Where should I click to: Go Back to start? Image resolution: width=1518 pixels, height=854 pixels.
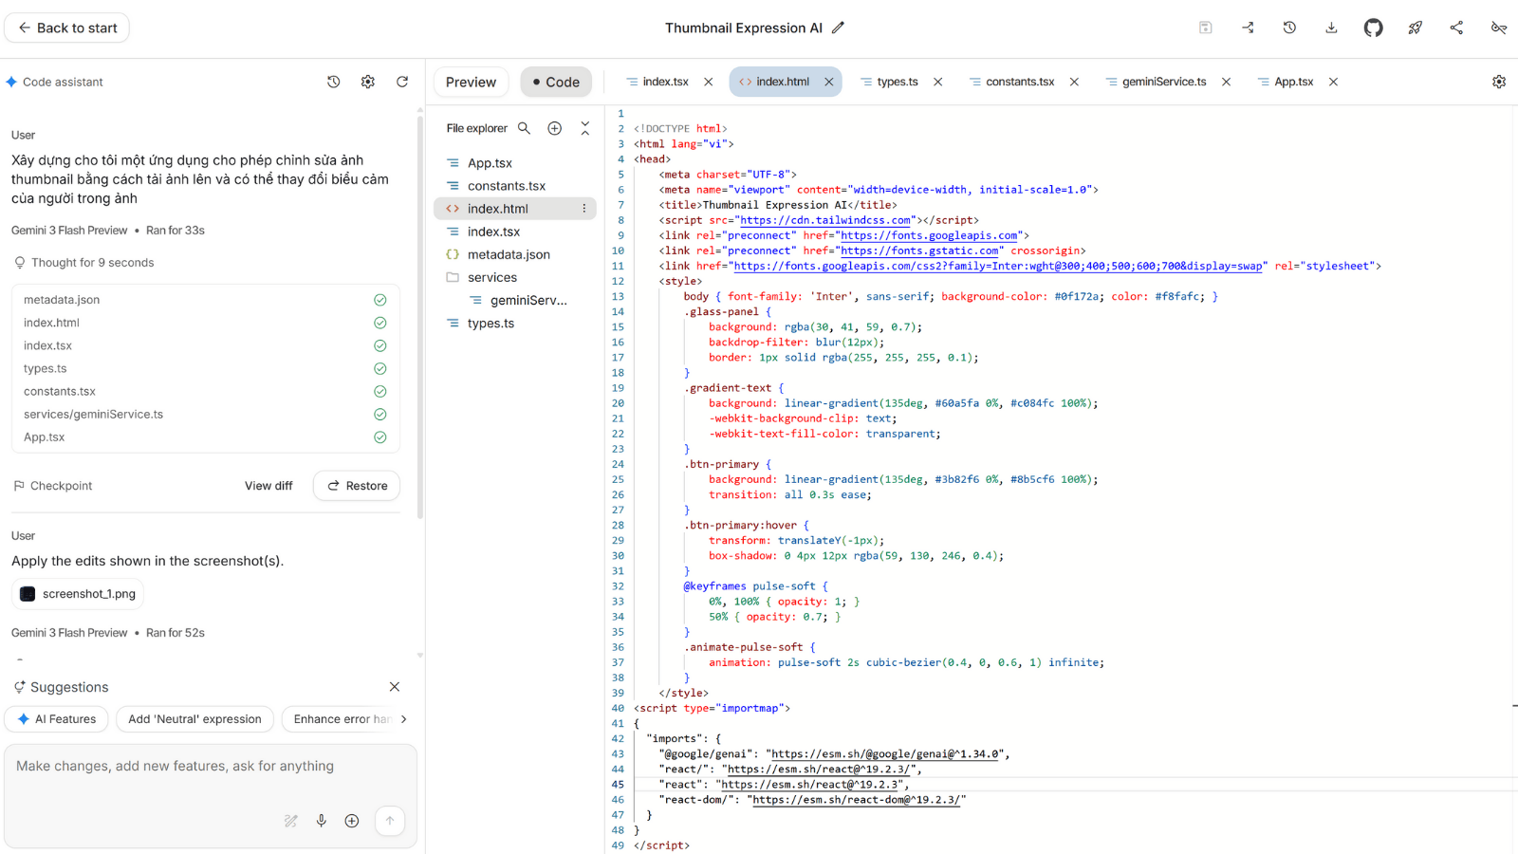pyautogui.click(x=66, y=28)
